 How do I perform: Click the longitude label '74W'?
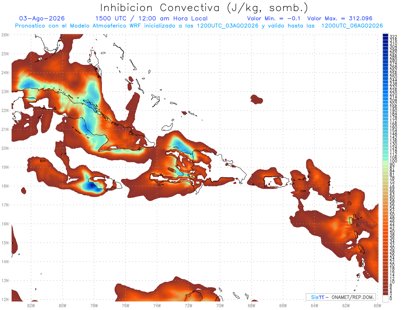(x=157, y=306)
